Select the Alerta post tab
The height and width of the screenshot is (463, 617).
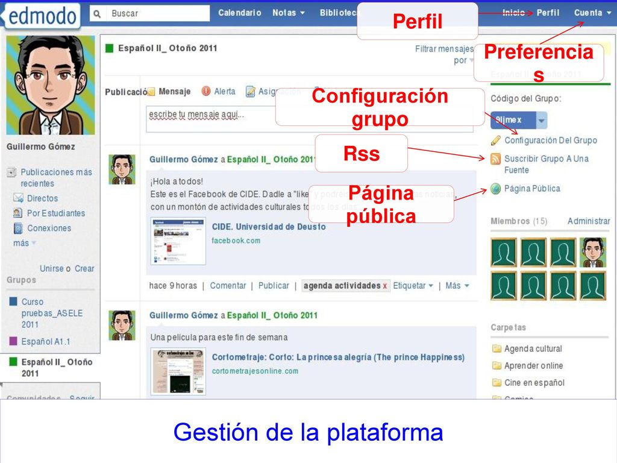(x=225, y=92)
